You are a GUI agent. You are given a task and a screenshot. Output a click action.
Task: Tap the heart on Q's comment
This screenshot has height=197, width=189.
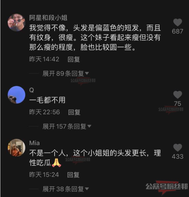point(178,94)
